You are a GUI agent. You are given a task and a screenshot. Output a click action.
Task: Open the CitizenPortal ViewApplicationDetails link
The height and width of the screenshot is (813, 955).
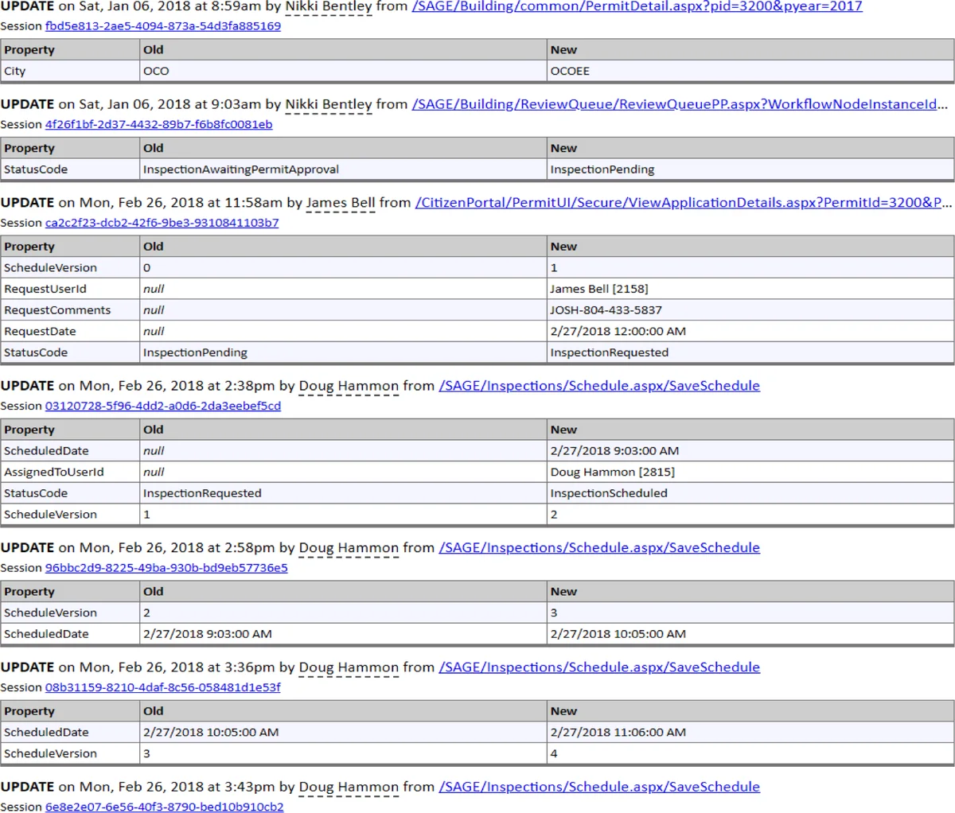point(683,203)
